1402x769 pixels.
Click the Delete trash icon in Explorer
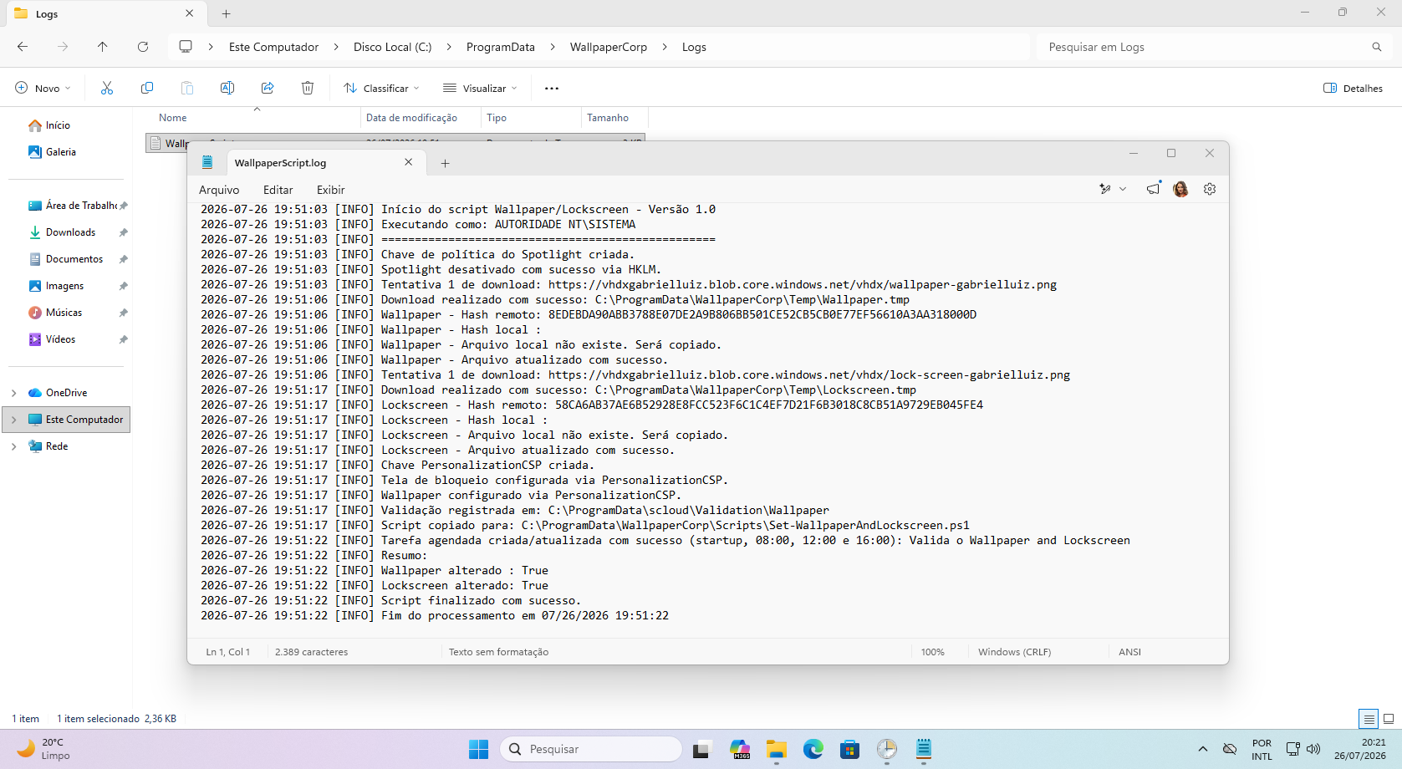coord(308,88)
